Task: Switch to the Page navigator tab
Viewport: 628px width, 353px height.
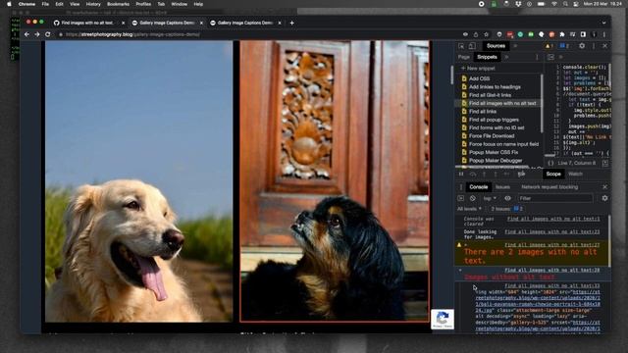Action: (x=463, y=57)
